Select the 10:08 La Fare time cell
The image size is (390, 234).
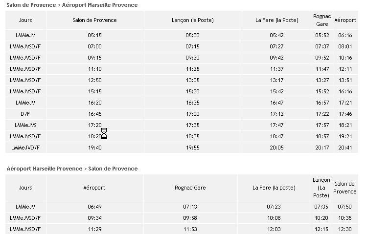tap(274, 218)
